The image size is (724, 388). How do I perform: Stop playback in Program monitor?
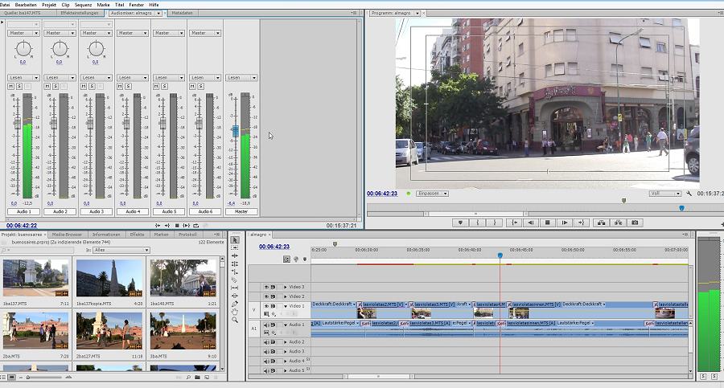pos(548,223)
